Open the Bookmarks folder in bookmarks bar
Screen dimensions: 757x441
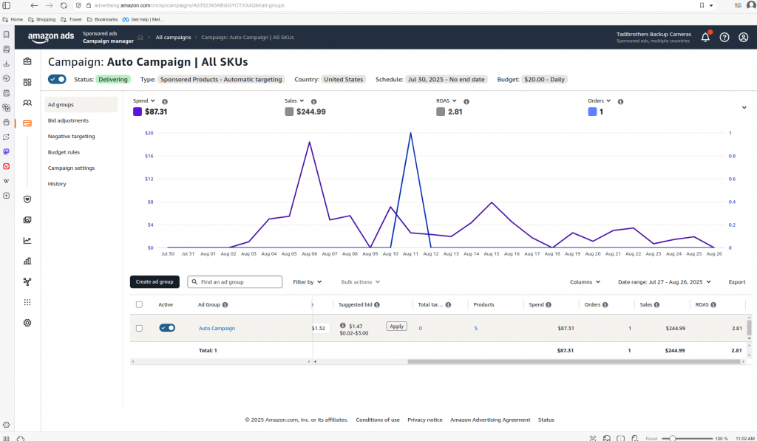coord(102,19)
